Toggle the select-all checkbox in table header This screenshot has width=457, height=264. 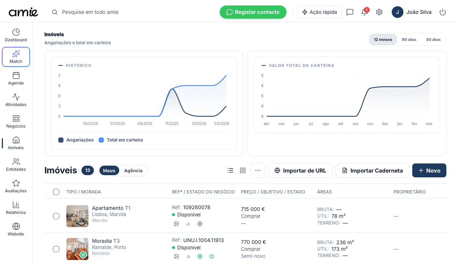pos(56,192)
